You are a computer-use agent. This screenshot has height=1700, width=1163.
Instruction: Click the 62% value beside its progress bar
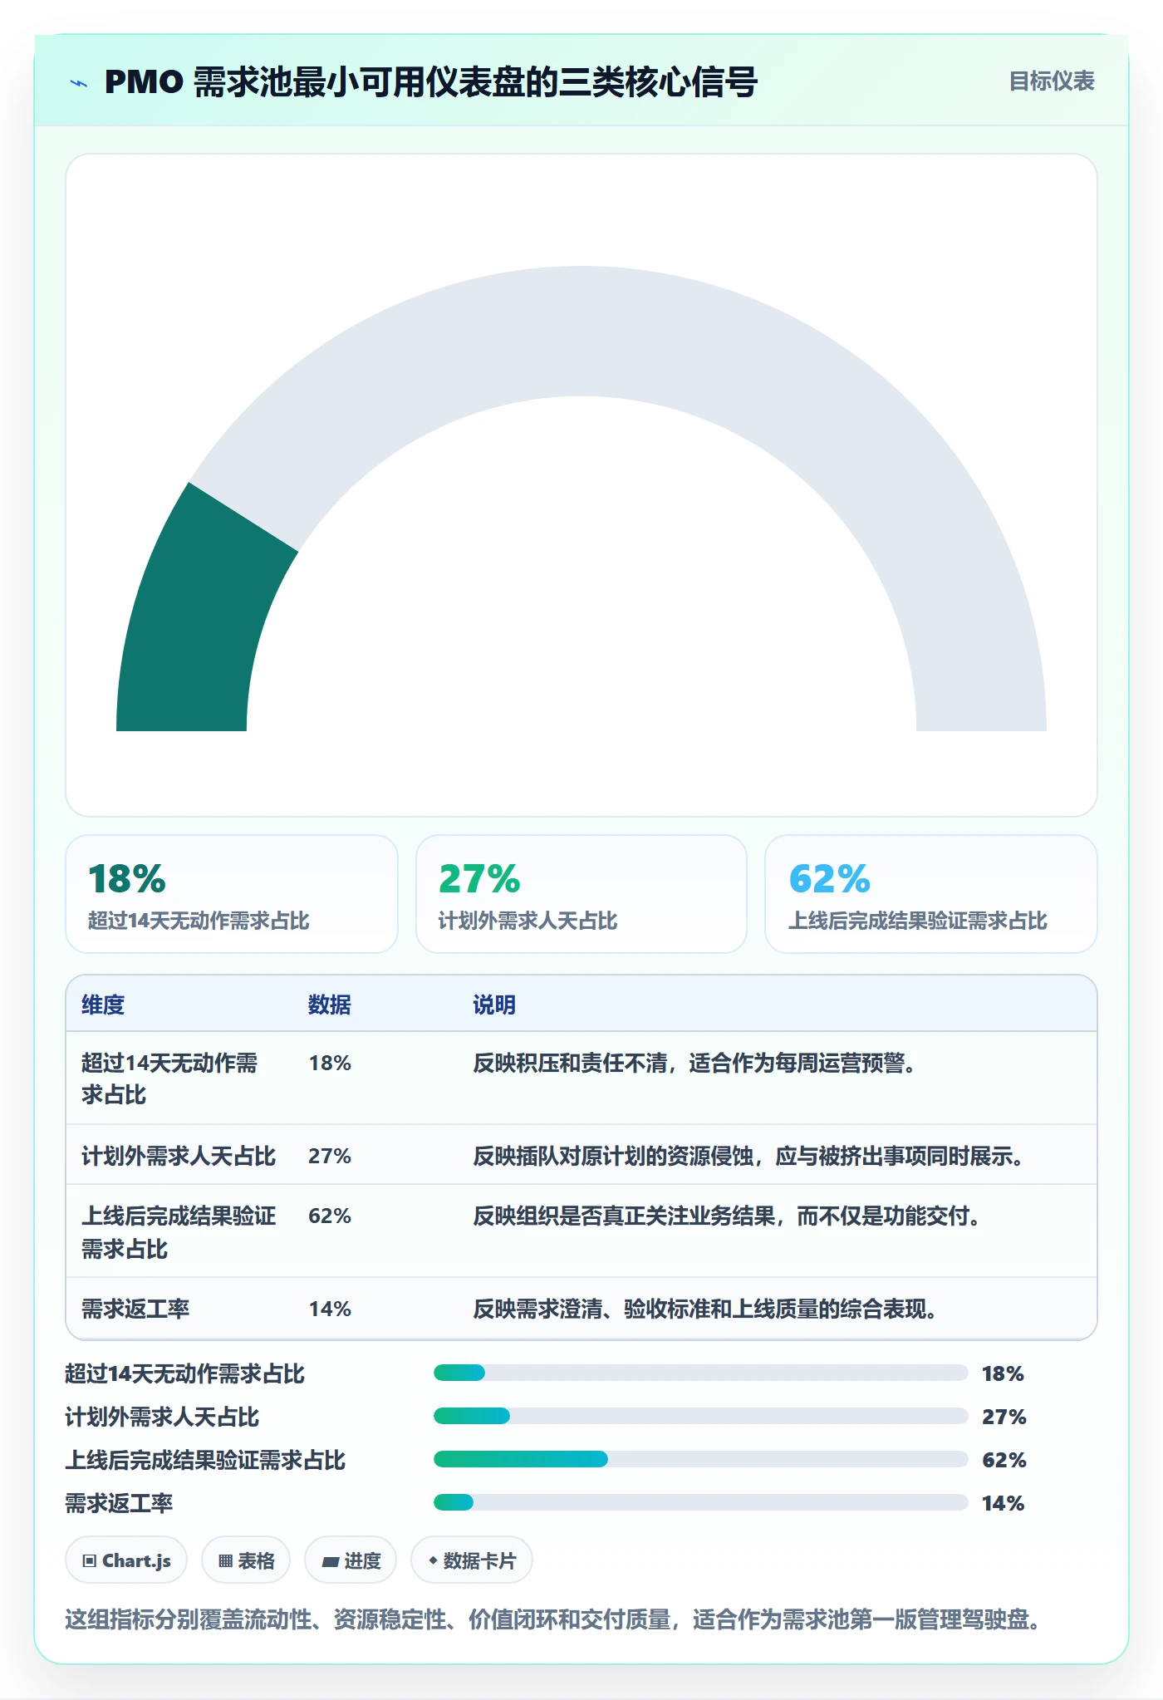pyautogui.click(x=1004, y=1460)
